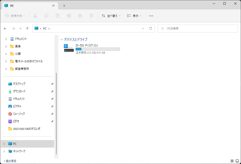Image resolution: width=241 pixels, height=164 pixels.
Task: Open 電子メールの添付ファイル folder
Action: point(27,61)
